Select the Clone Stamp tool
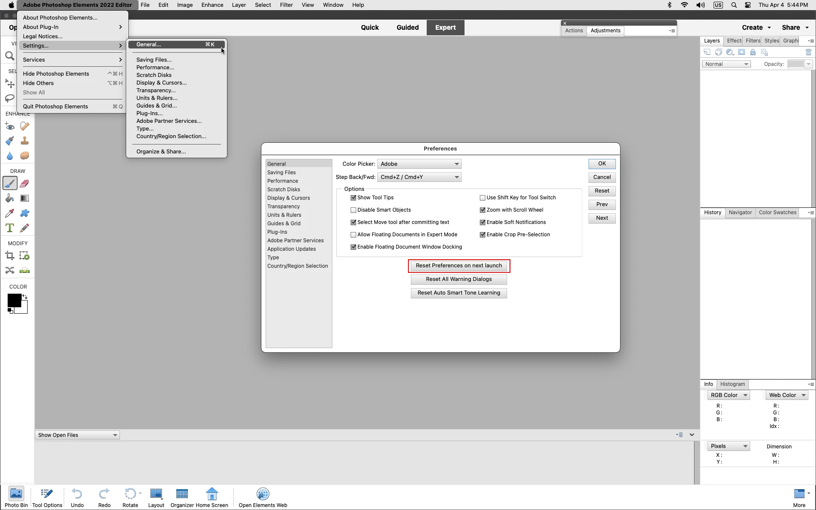 point(25,141)
